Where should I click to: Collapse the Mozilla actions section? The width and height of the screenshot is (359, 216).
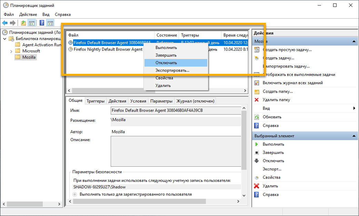click(355, 41)
